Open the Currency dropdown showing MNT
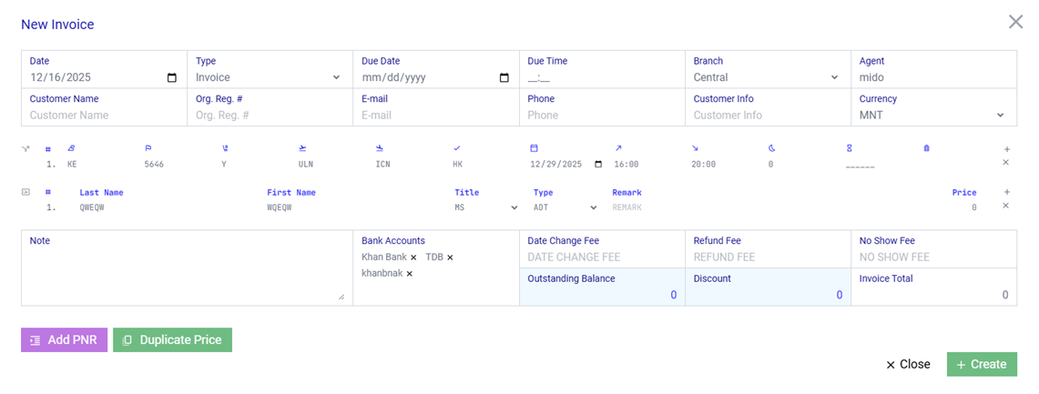The height and width of the screenshot is (394, 1039). [932, 116]
